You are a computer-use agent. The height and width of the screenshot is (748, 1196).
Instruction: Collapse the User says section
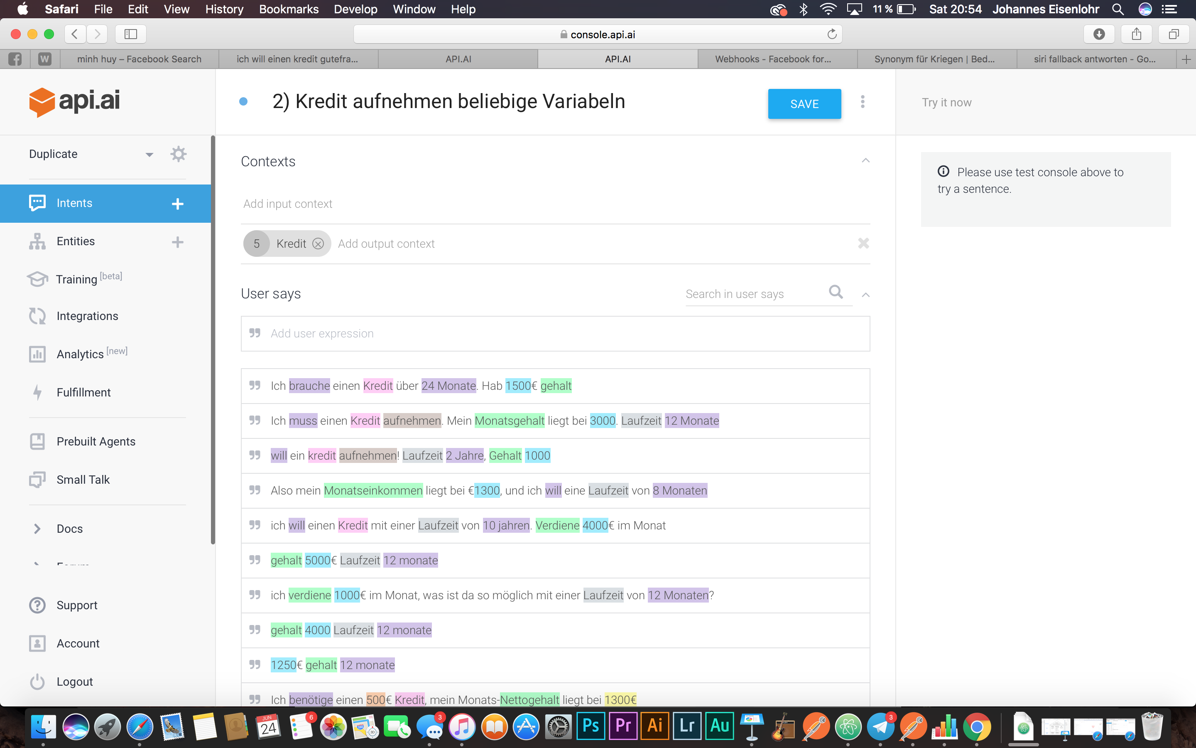[865, 295]
